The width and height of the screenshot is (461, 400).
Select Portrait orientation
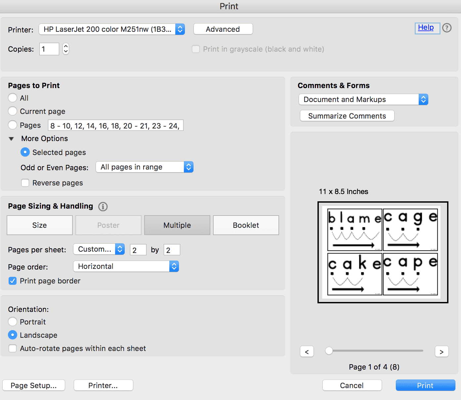click(13, 322)
